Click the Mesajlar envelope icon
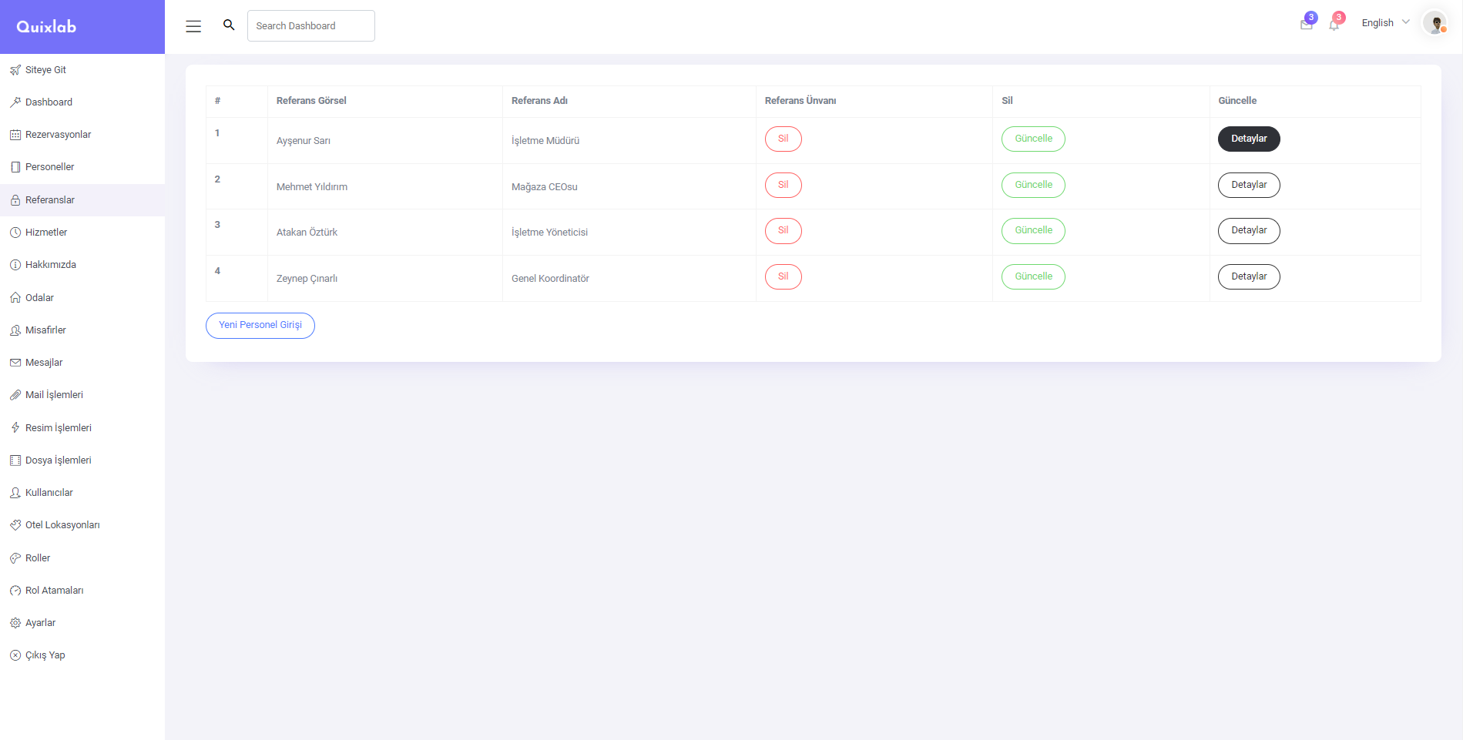The width and height of the screenshot is (1463, 740). (x=15, y=363)
